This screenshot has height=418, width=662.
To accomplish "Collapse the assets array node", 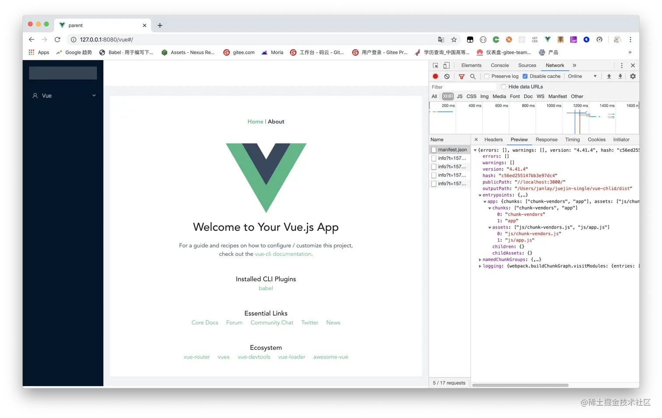I will (490, 227).
